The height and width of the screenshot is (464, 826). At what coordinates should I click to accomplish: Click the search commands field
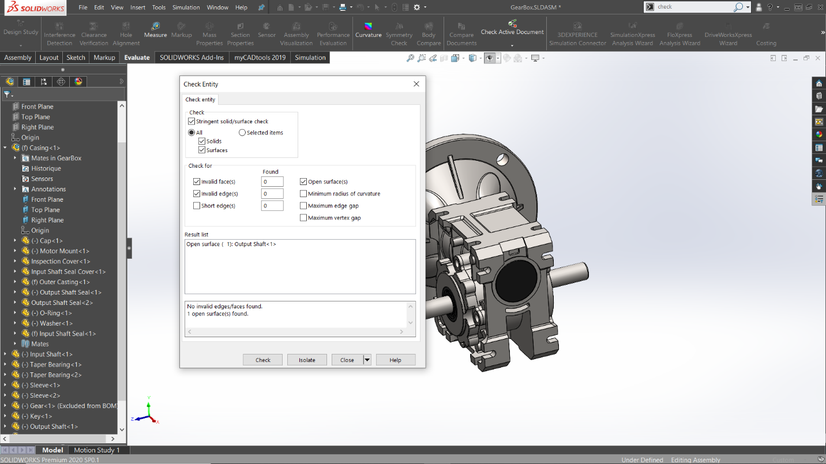pyautogui.click(x=693, y=7)
